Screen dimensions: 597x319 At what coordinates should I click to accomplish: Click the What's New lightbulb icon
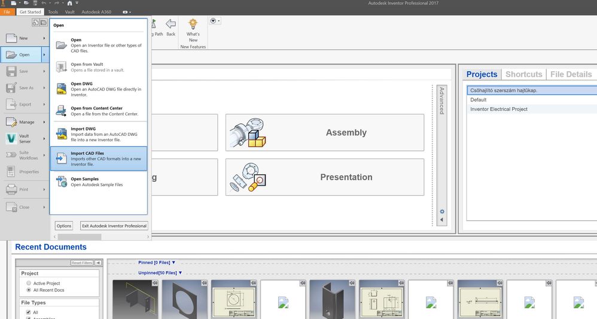[x=193, y=25]
